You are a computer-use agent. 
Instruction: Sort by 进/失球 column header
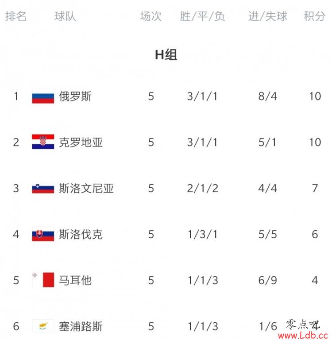coord(268,16)
